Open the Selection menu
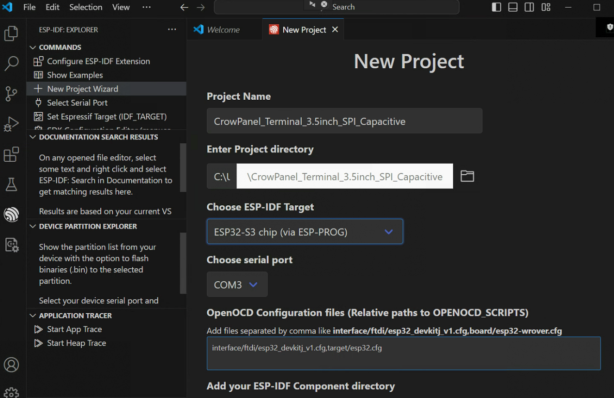 click(x=86, y=7)
